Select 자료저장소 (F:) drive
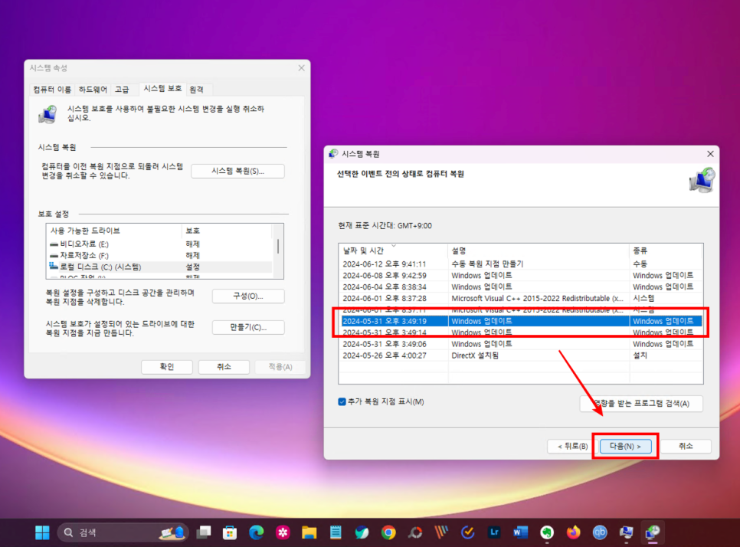This screenshot has height=547, width=740. 160,255
